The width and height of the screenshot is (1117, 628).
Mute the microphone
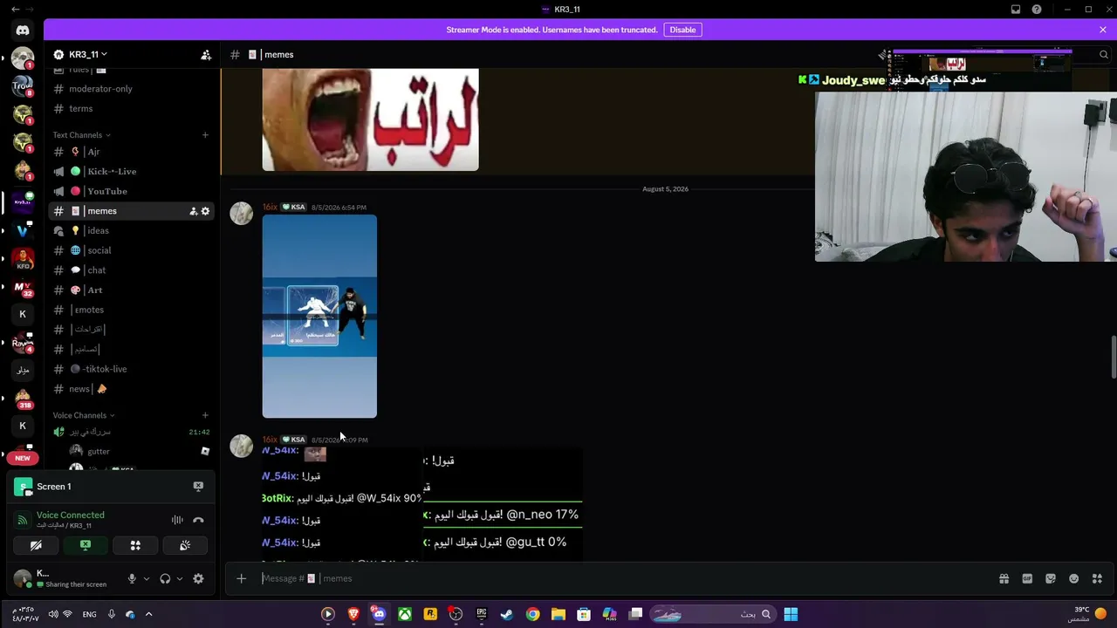pyautogui.click(x=132, y=578)
